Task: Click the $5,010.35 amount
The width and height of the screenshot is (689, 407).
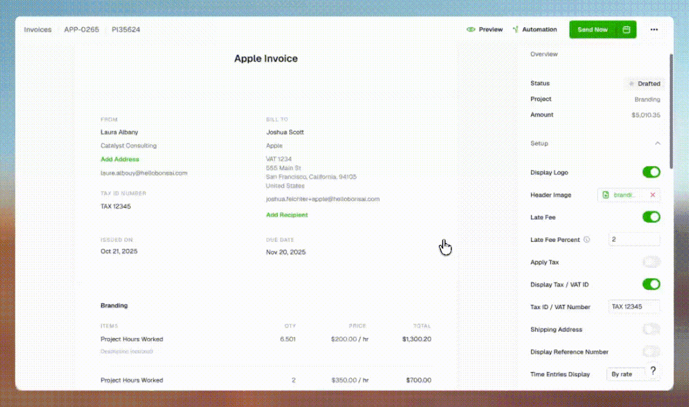Action: [x=645, y=115]
